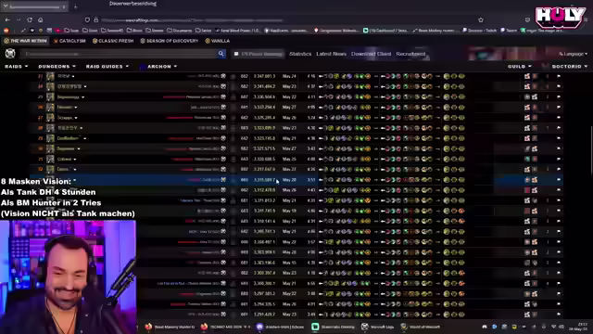Expand the name dropdown in rank 27 row
Screen dimensions: 593x334
click(76, 118)
